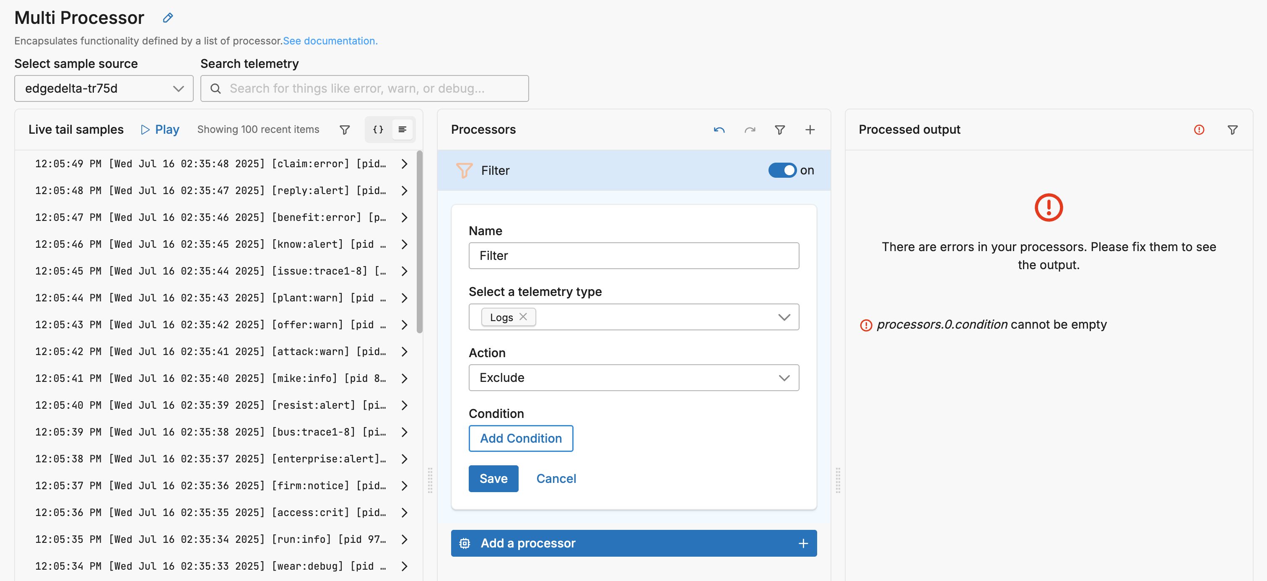1267x581 pixels.
Task: Expand the benefit:error log entry
Action: (404, 218)
